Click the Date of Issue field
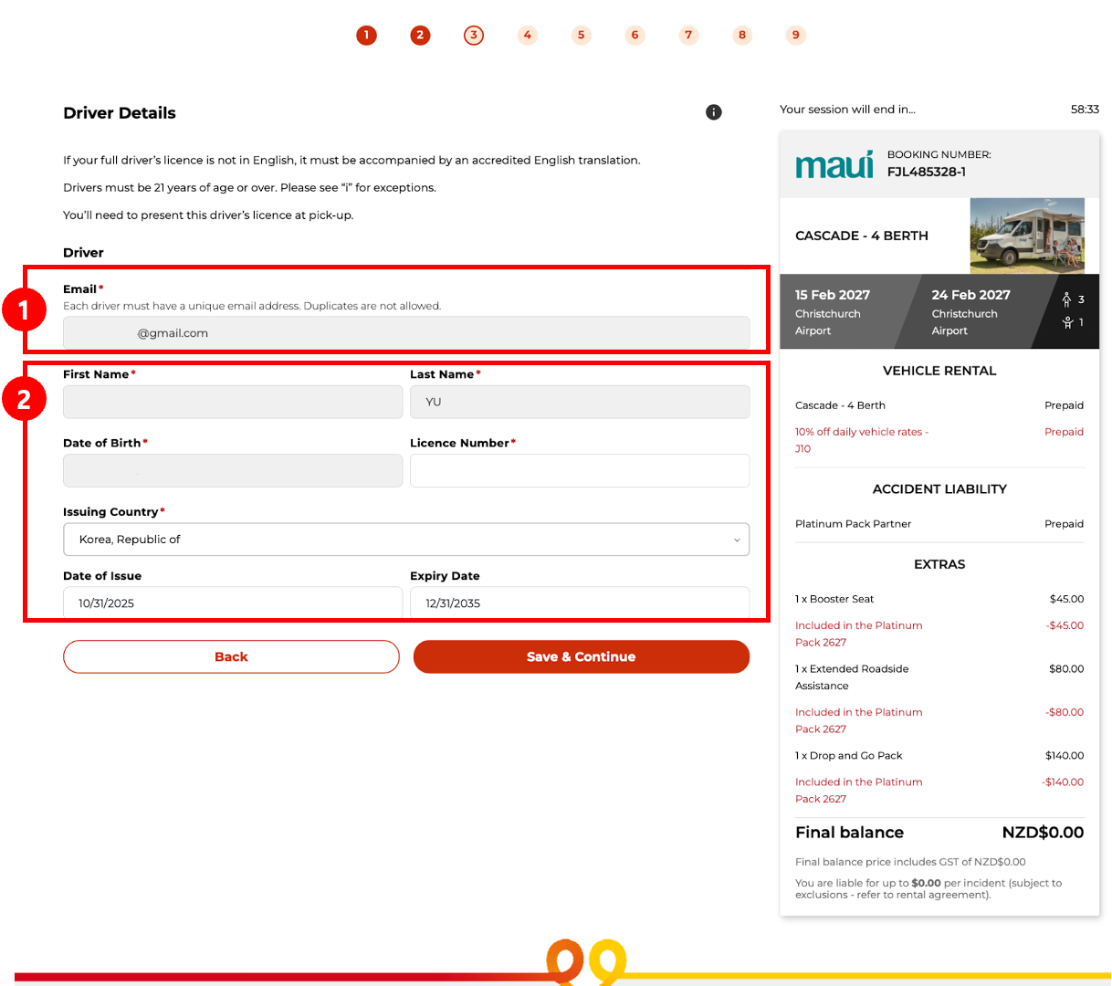 (233, 603)
